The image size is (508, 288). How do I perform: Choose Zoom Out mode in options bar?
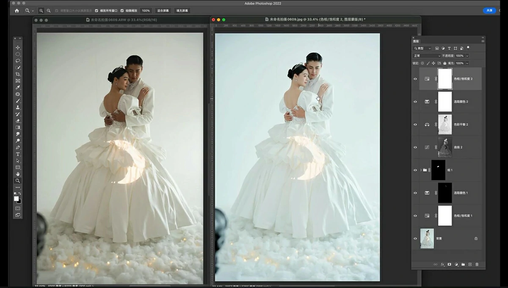click(49, 11)
